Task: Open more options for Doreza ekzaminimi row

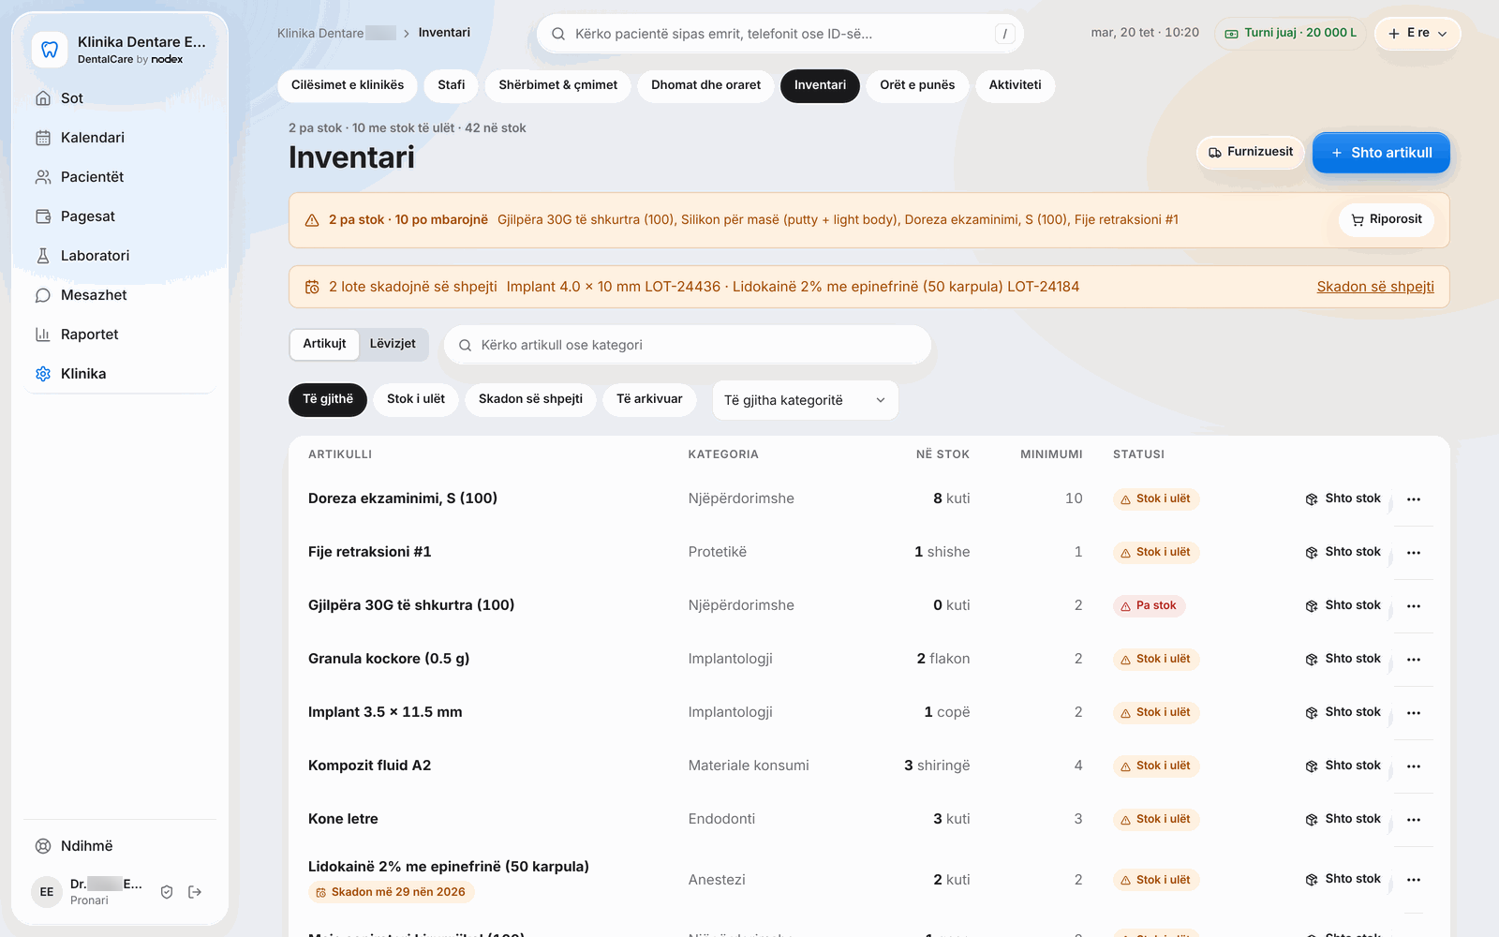Action: [x=1414, y=499]
